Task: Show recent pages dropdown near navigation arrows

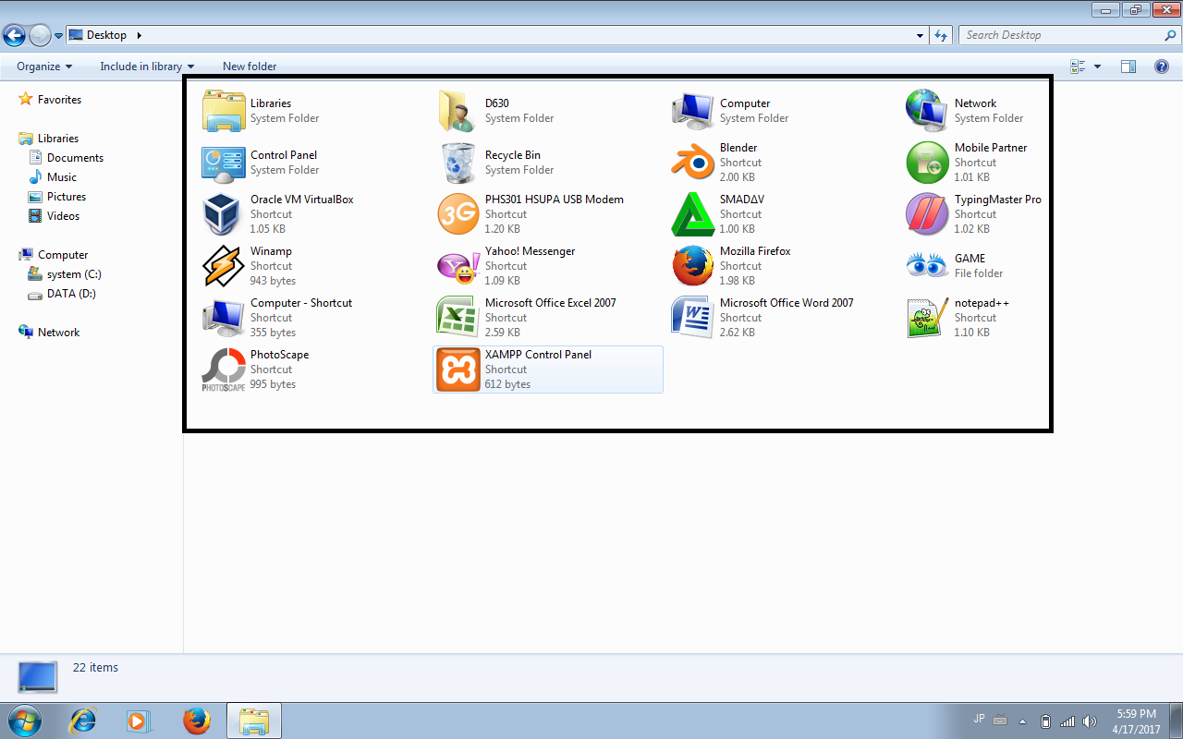Action: point(59,36)
